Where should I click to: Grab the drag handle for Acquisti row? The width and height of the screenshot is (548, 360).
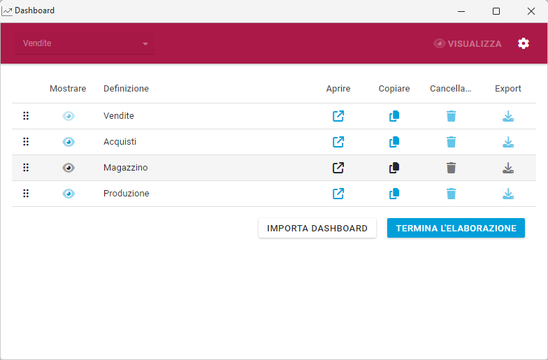point(26,142)
